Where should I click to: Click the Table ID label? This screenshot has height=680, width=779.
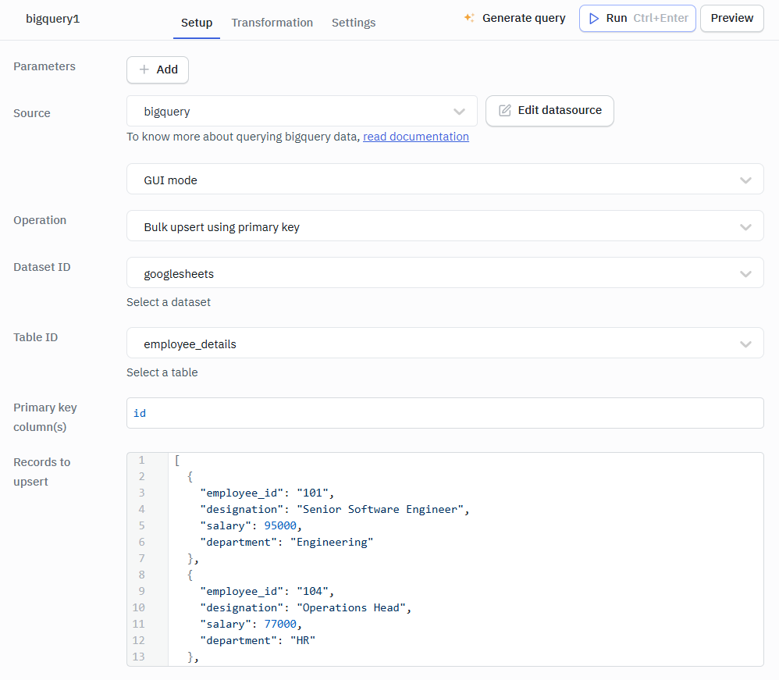click(x=35, y=337)
